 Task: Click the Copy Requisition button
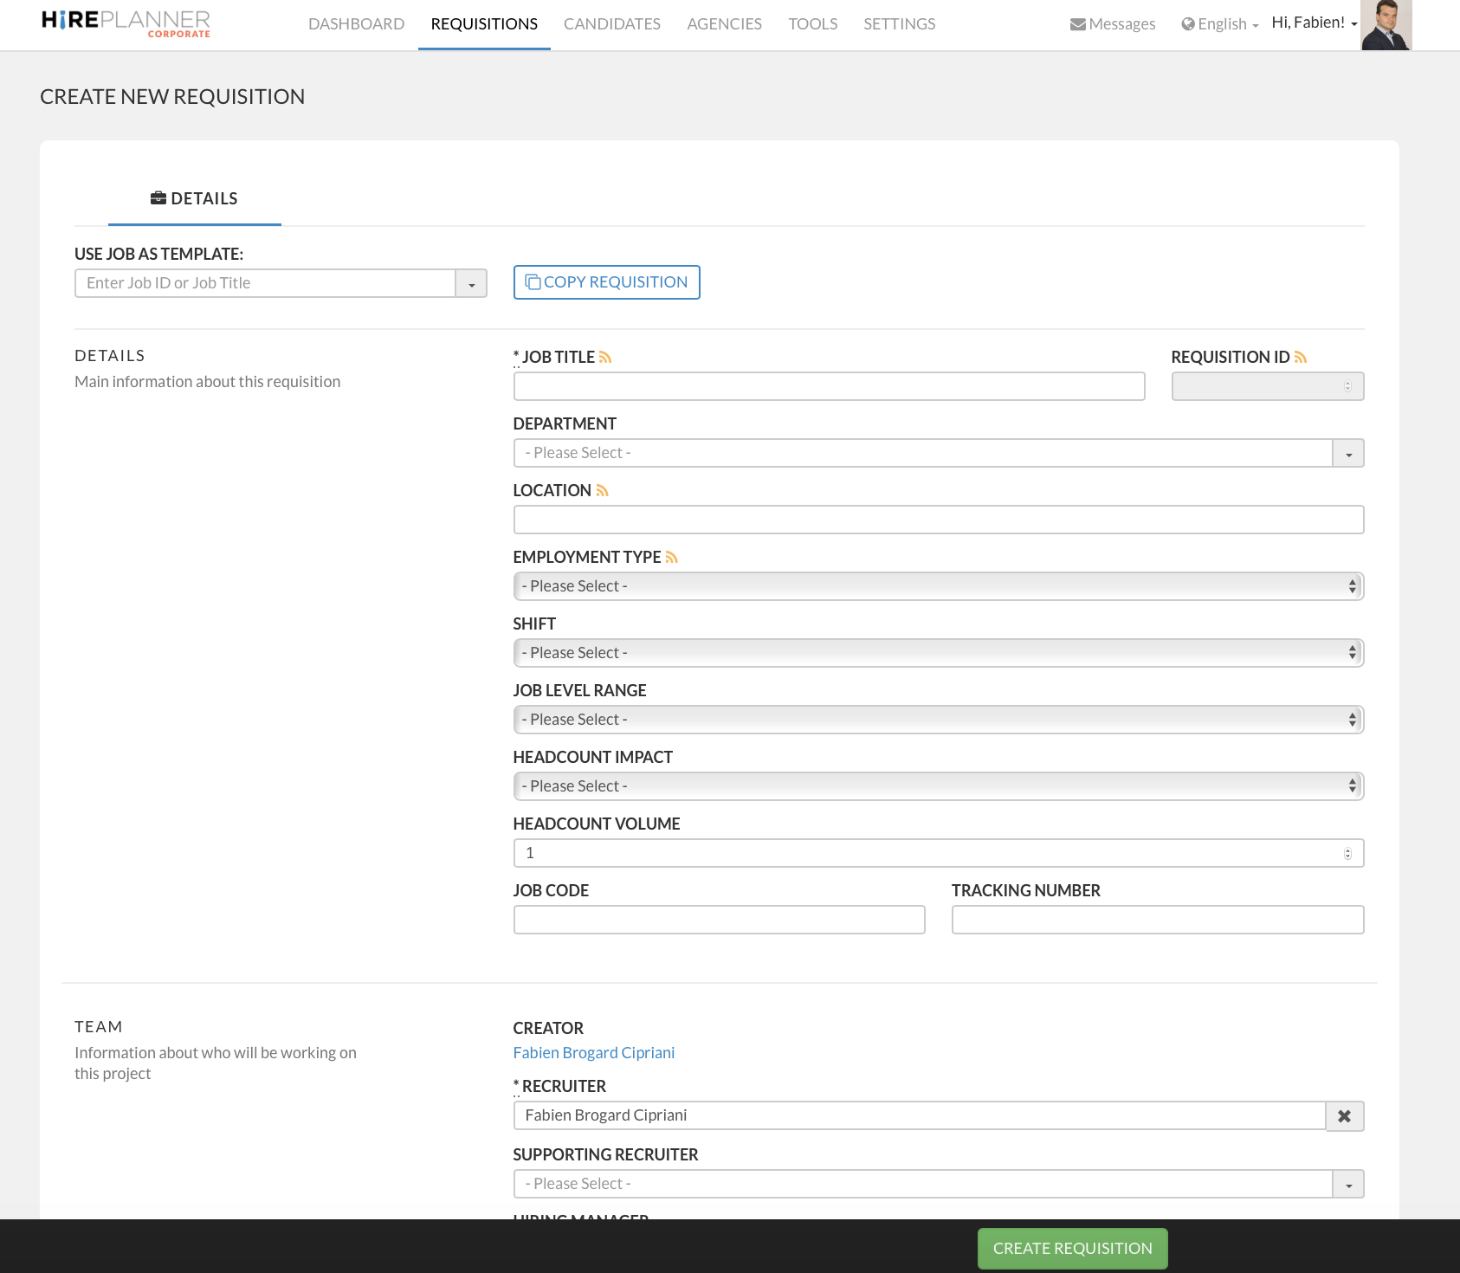click(606, 282)
